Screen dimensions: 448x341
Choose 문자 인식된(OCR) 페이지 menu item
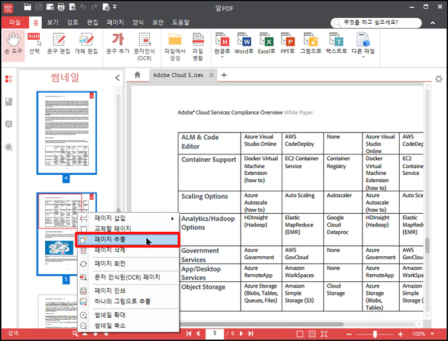(128, 277)
